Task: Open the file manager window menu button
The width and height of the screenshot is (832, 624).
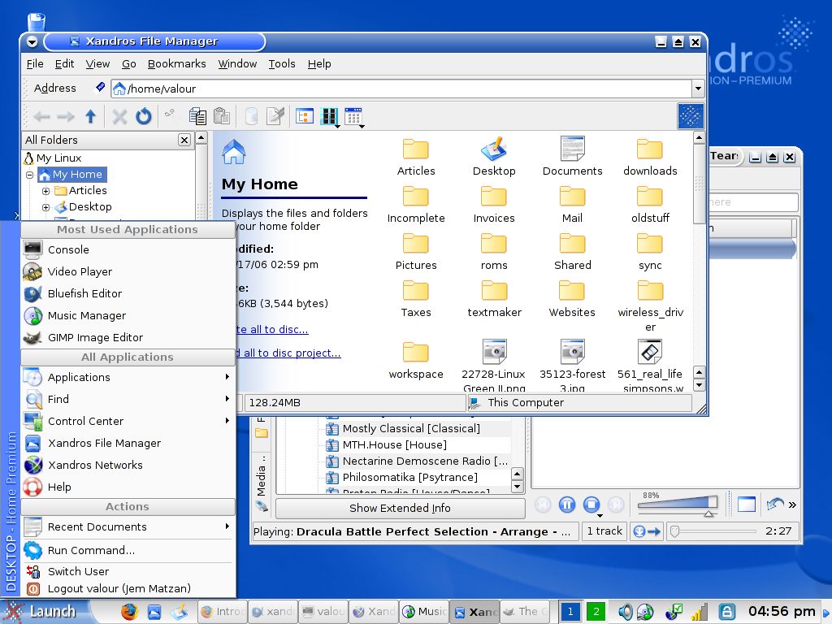Action: [x=32, y=41]
